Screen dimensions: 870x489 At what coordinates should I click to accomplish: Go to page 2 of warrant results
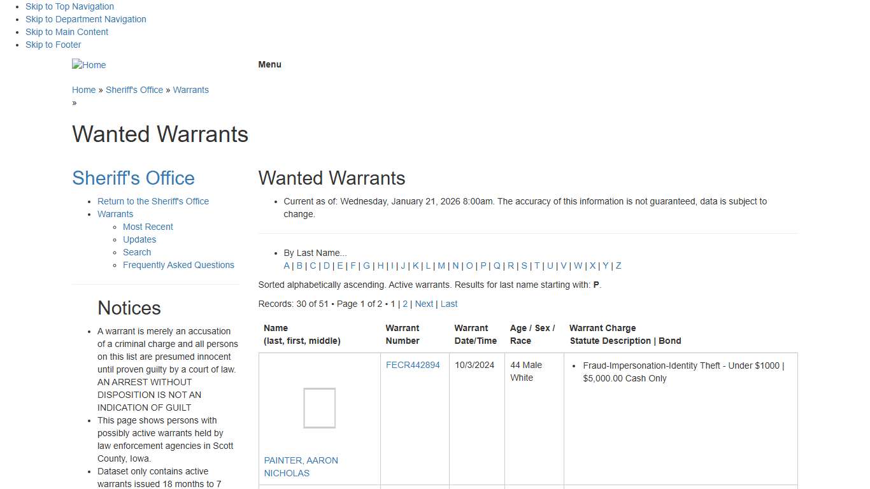click(x=405, y=304)
